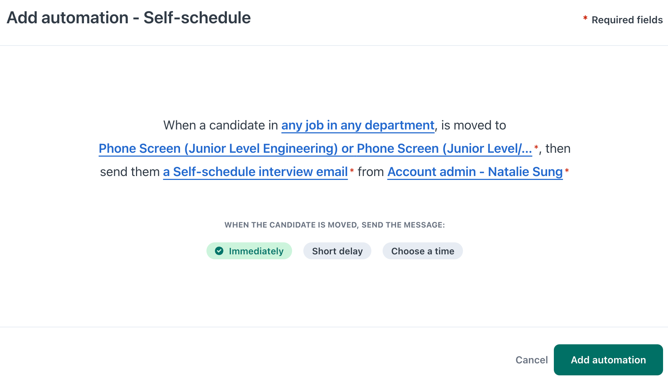Viewport: 668px width, 381px height.
Task: Click the asterisk after the Phone Screen stages
Action: pos(536,147)
